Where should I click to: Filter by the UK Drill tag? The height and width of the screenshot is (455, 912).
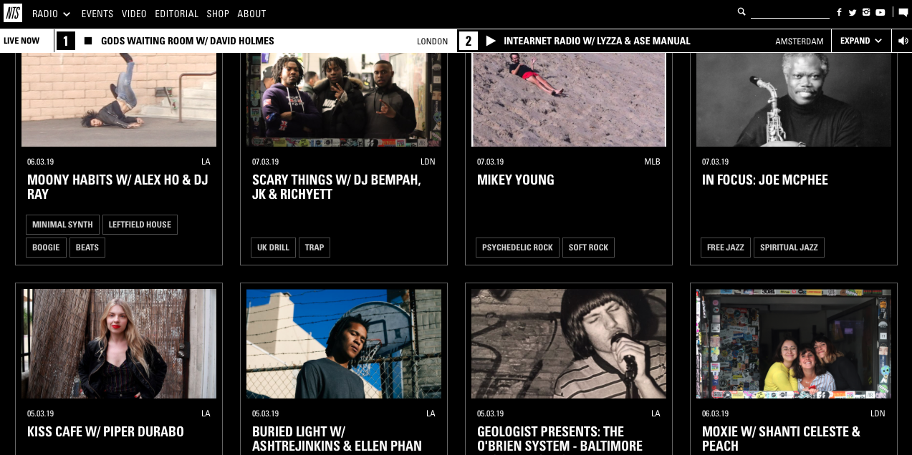click(x=273, y=248)
